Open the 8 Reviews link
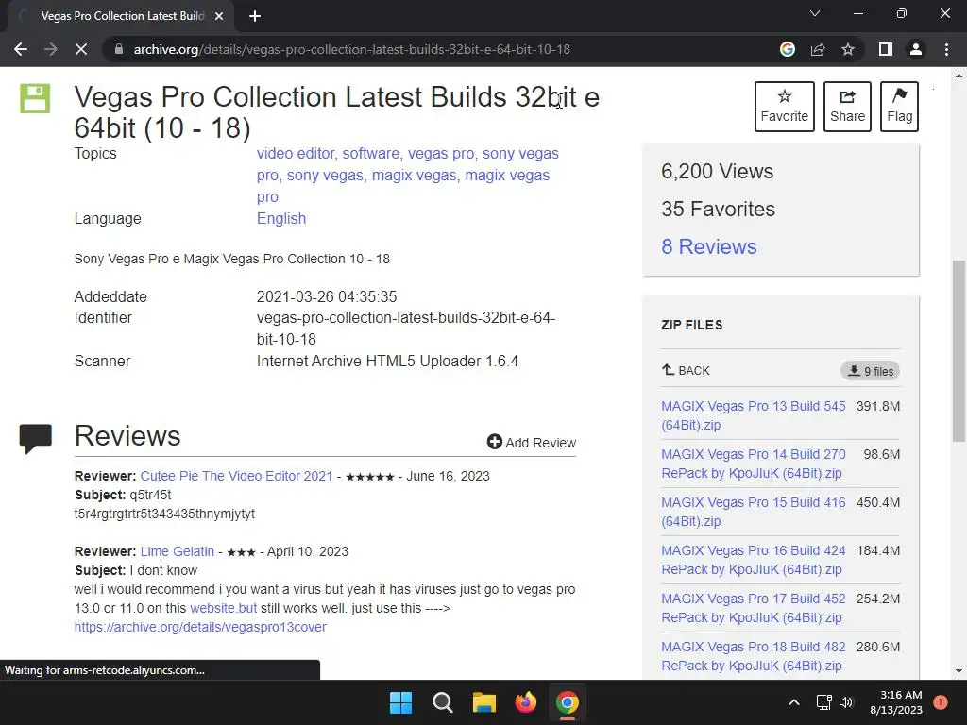 709,246
